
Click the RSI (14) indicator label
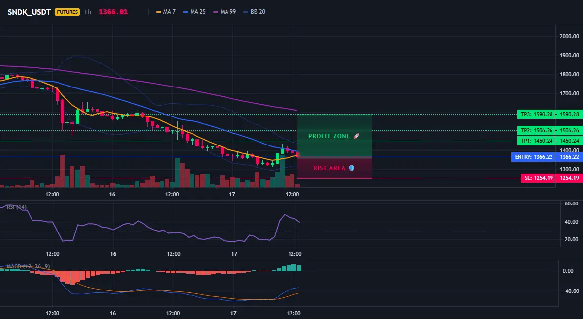(17, 207)
